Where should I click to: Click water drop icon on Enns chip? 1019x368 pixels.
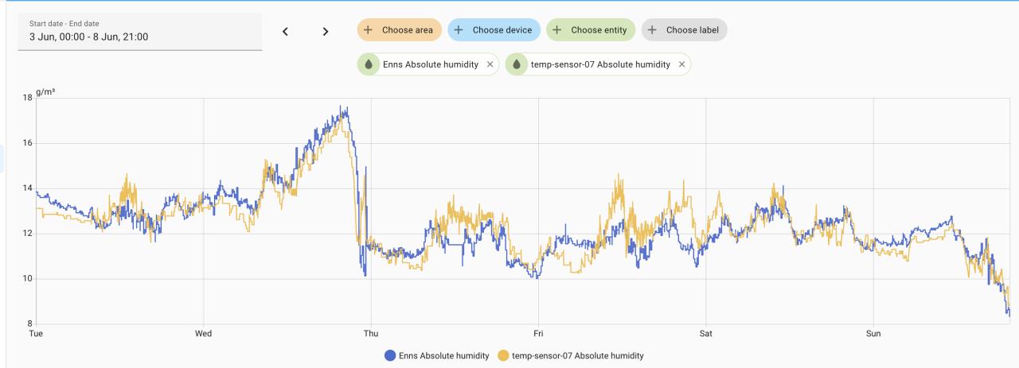click(x=369, y=64)
